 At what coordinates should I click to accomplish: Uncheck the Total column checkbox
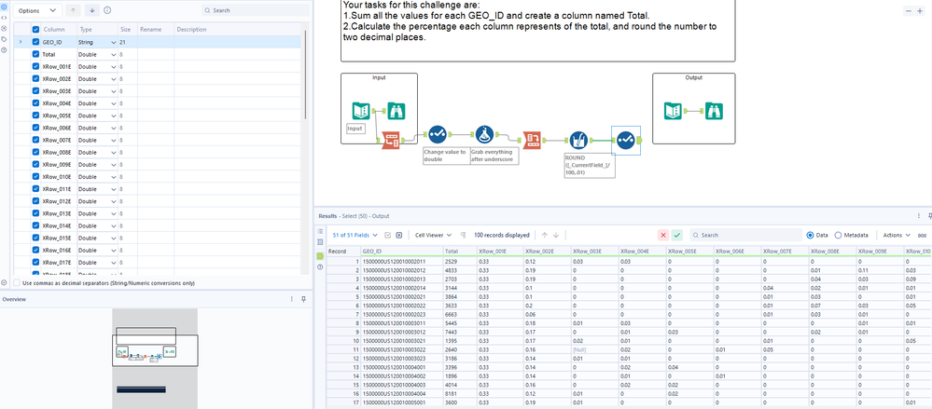point(35,54)
